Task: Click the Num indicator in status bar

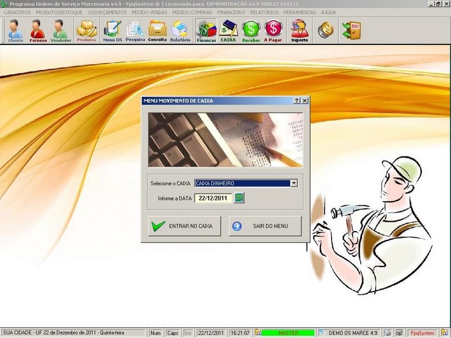Action: (156, 333)
